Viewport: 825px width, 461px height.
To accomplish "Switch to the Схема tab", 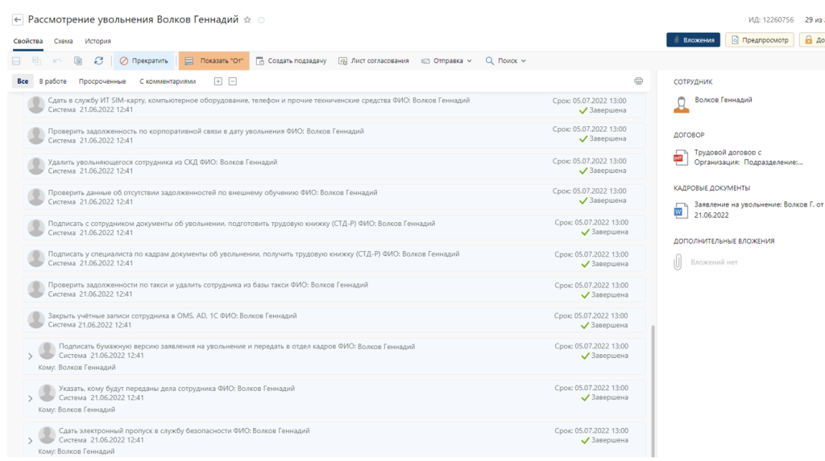I will tap(63, 41).
